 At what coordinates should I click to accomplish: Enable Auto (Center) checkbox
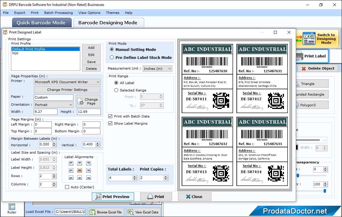click(x=67, y=187)
